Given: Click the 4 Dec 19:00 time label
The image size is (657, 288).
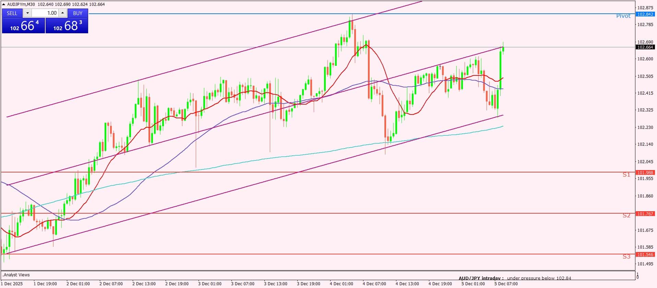Looking at the screenshot, I should [440, 284].
